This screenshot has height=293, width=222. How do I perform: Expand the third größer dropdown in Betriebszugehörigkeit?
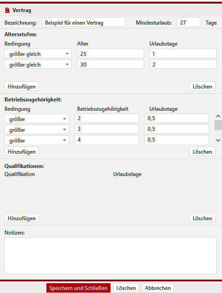coord(37,140)
